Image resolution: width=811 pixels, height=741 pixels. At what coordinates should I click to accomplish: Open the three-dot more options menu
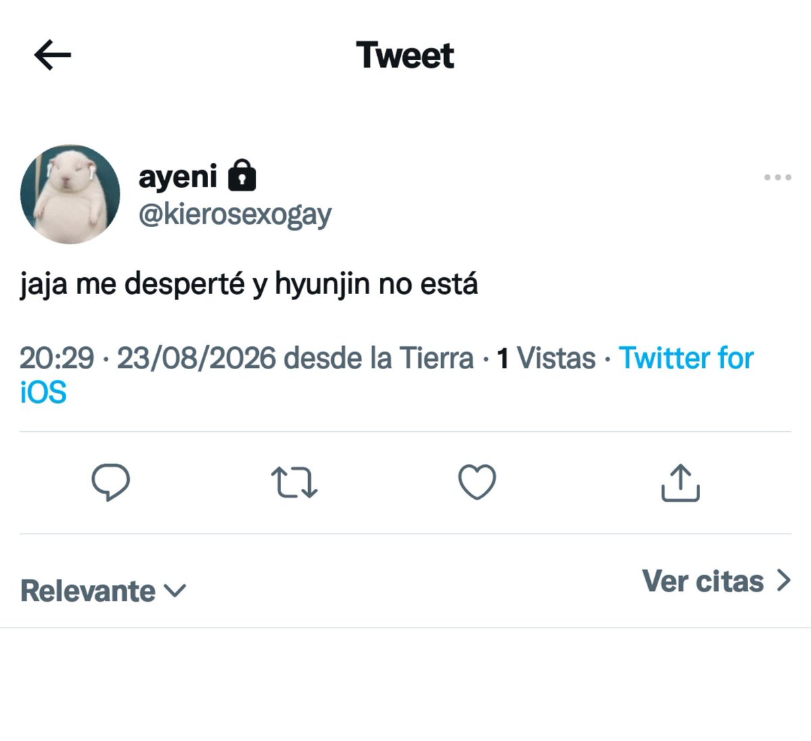(x=777, y=177)
